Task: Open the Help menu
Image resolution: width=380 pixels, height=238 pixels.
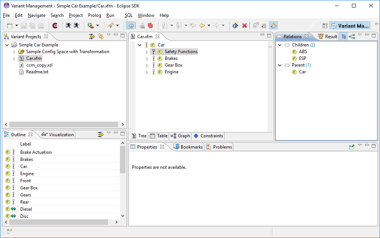Action: (x=164, y=15)
